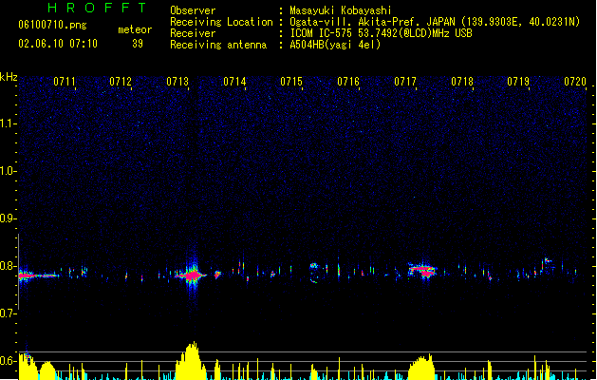
Task: Click the Receiving antenna label
Action: pos(218,45)
